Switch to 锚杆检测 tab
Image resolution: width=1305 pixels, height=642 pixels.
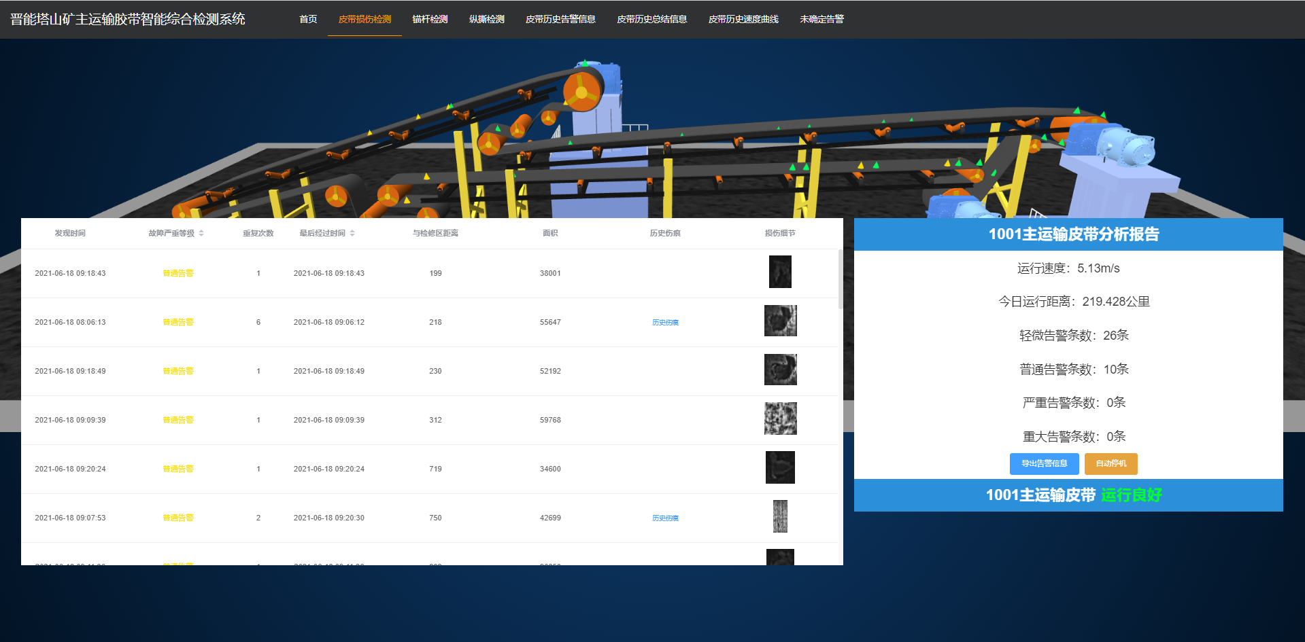click(430, 19)
